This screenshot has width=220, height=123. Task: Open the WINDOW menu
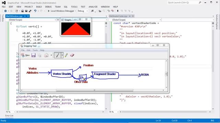(105, 7)
